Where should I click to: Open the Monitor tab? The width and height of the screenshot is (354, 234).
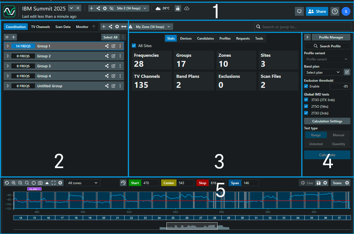(x=82, y=27)
